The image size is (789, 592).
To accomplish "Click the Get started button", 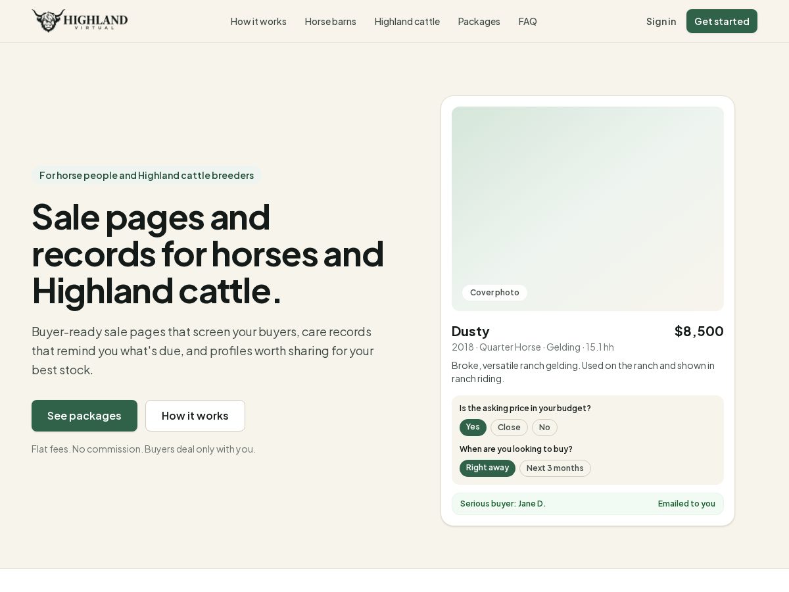I will (x=722, y=21).
